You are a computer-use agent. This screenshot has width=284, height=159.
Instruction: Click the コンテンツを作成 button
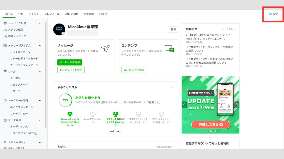(x=134, y=70)
